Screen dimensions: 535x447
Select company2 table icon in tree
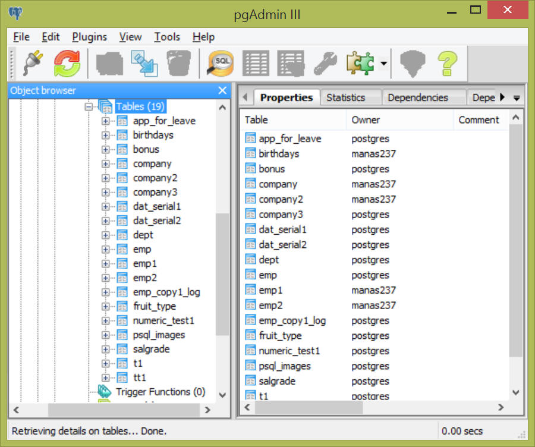[x=122, y=178]
